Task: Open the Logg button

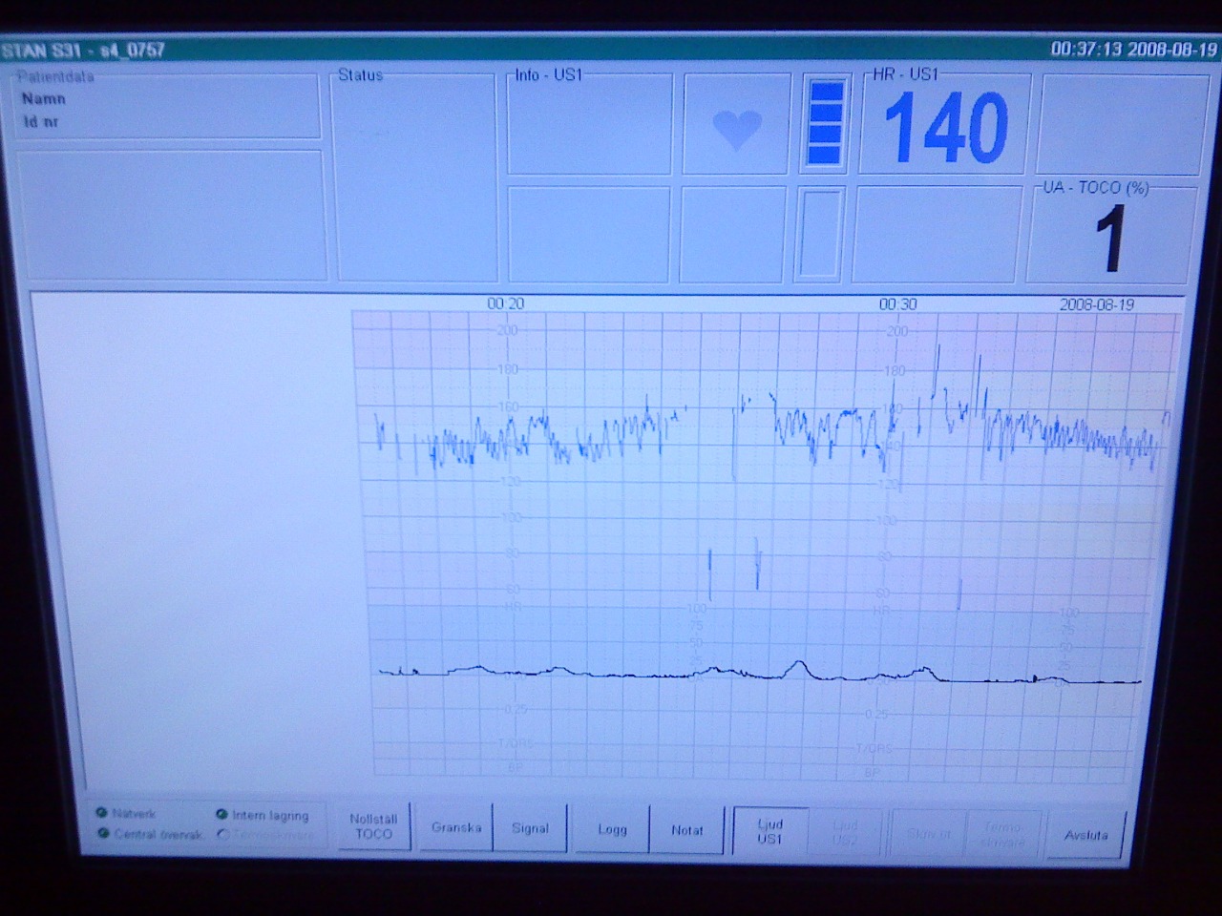Action: coord(612,829)
